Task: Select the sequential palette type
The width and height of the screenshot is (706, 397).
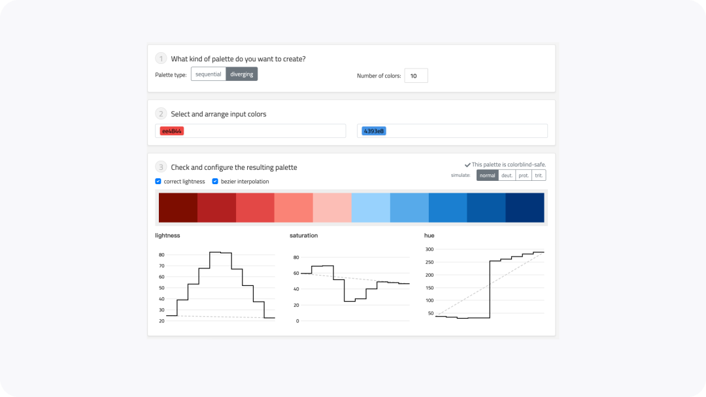Action: point(209,74)
